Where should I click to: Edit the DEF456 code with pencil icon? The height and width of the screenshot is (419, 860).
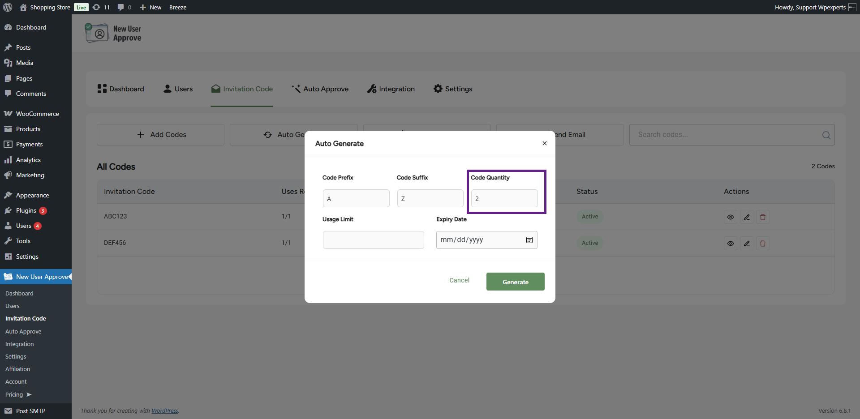point(746,244)
